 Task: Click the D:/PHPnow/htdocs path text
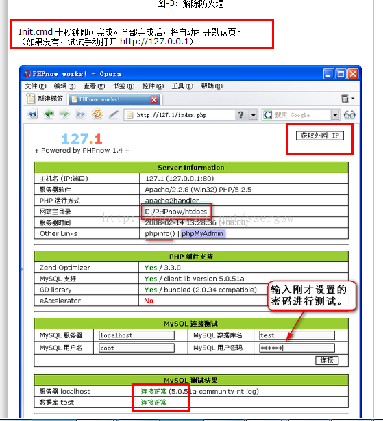point(176,212)
